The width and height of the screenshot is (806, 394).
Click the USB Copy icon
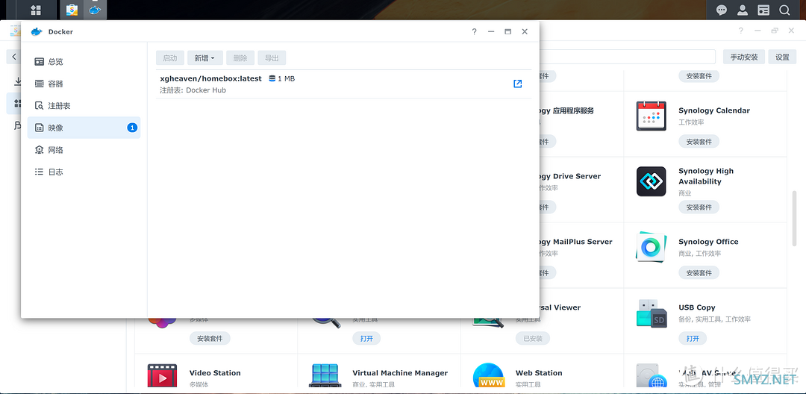coord(652,313)
